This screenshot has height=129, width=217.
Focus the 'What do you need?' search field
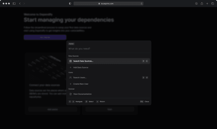point(108,49)
